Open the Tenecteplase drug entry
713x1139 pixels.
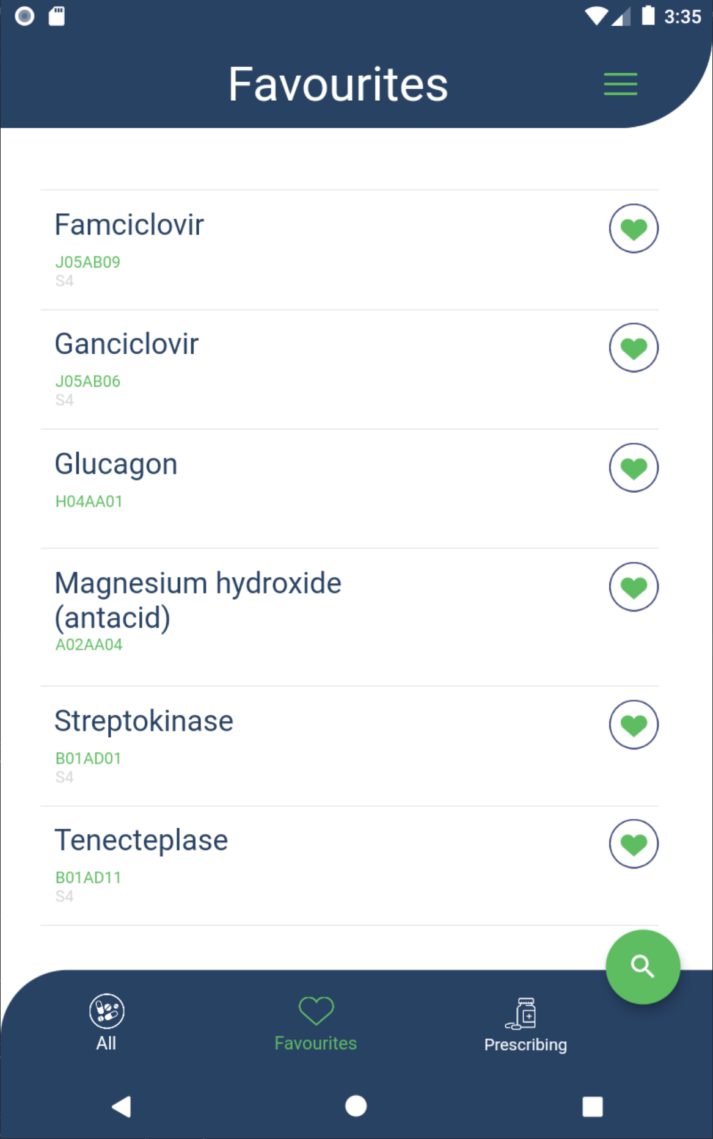(x=141, y=840)
